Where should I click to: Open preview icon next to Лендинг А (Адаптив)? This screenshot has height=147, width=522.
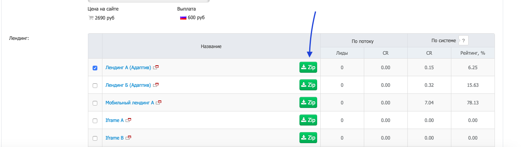pos(156,67)
